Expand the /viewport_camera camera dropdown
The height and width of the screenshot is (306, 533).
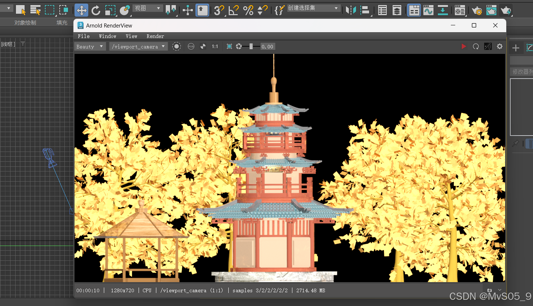pos(139,46)
